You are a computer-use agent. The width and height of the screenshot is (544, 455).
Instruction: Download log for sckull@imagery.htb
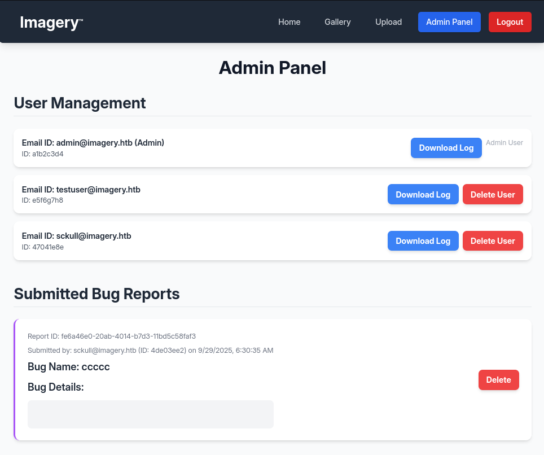pos(423,241)
